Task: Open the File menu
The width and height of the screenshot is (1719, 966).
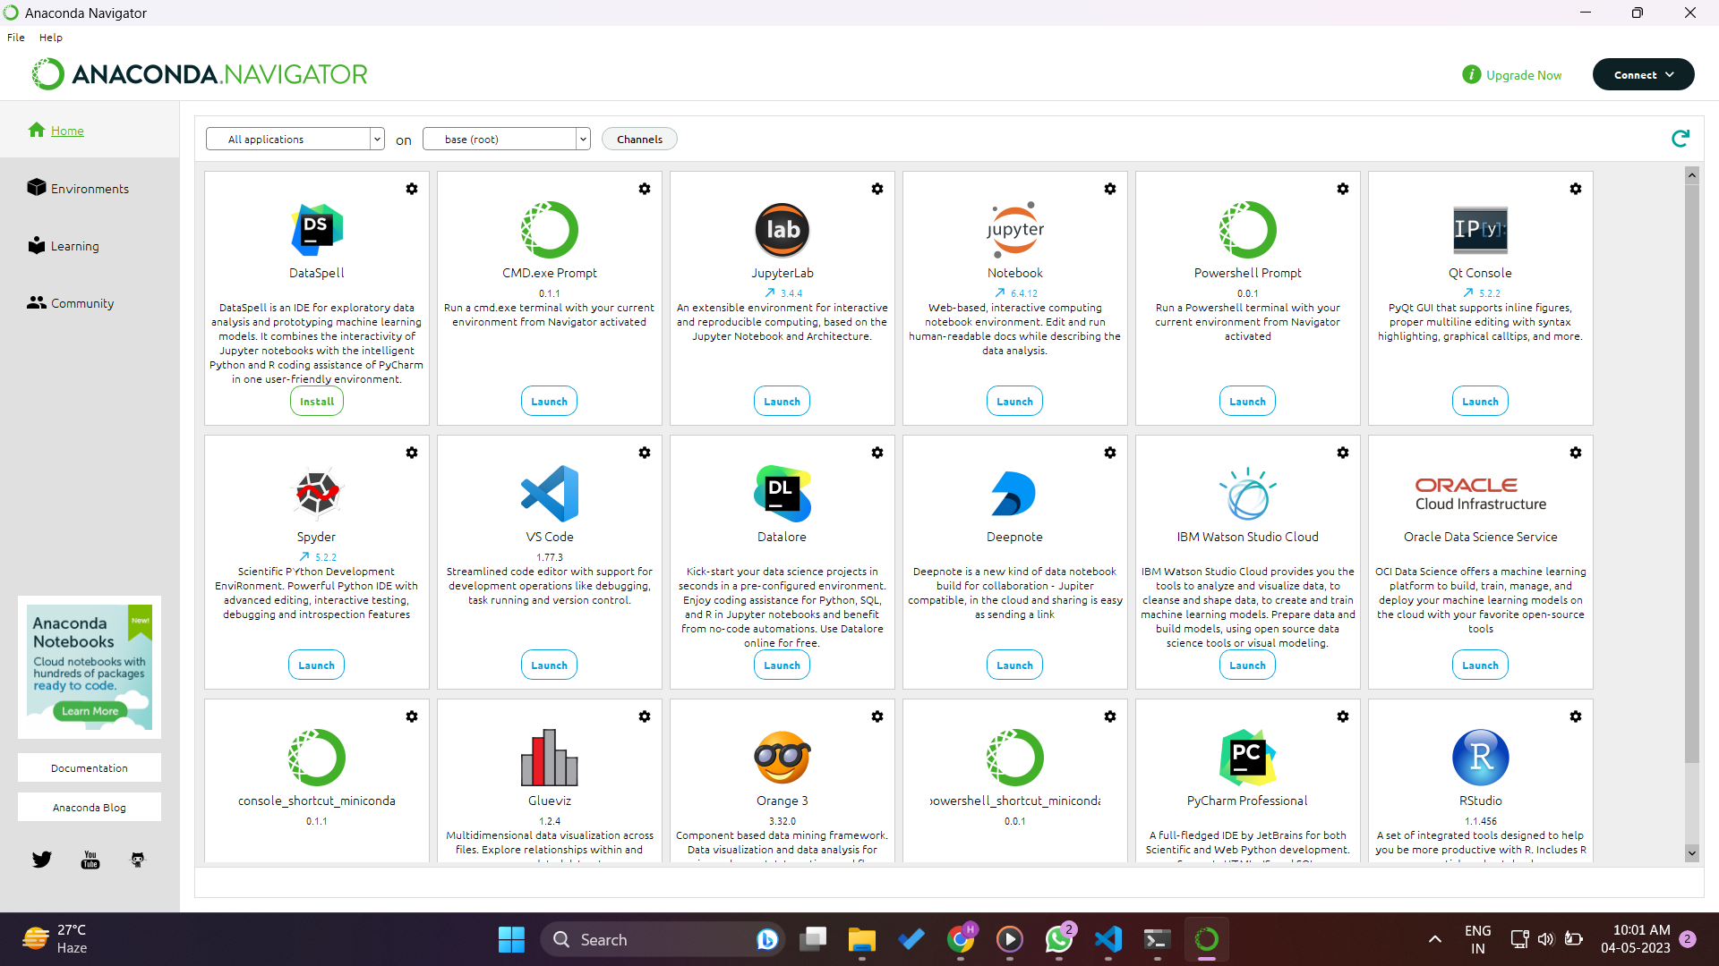Action: (x=16, y=38)
